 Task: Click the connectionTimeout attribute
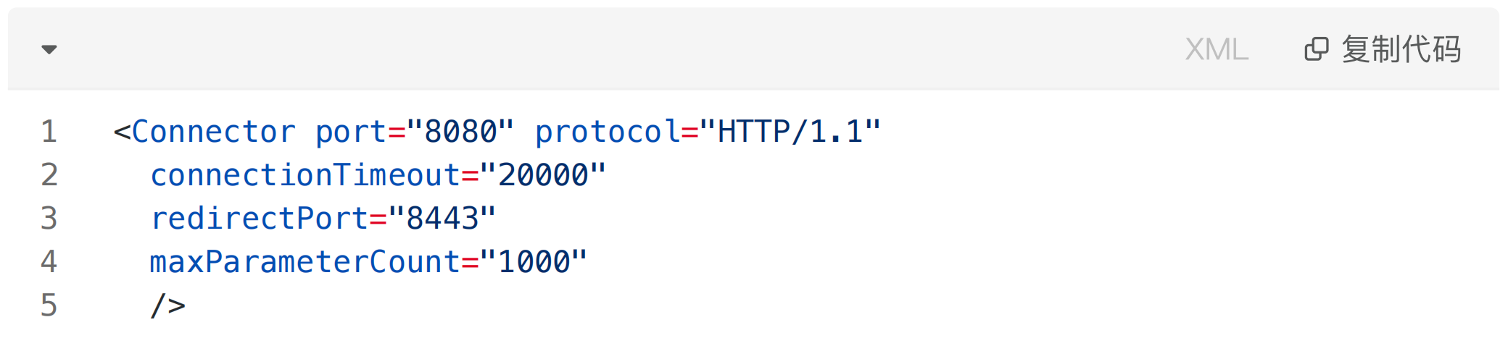click(x=305, y=175)
